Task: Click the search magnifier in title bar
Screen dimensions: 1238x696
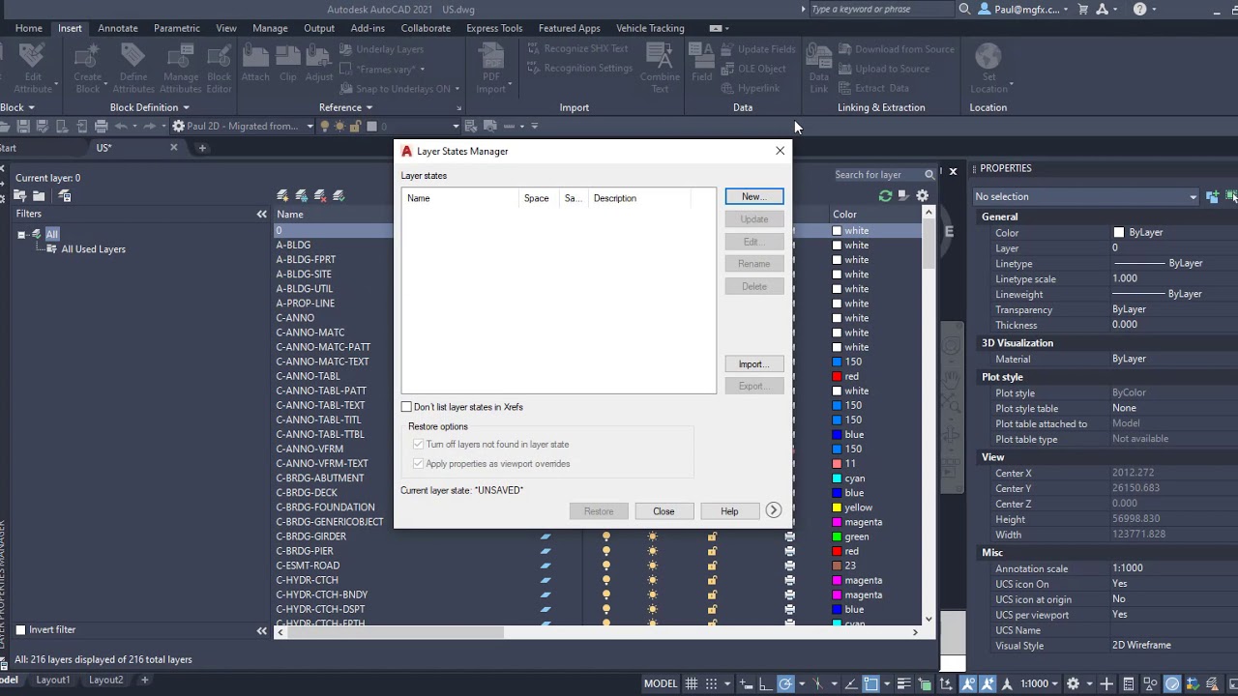Action: tap(964, 9)
